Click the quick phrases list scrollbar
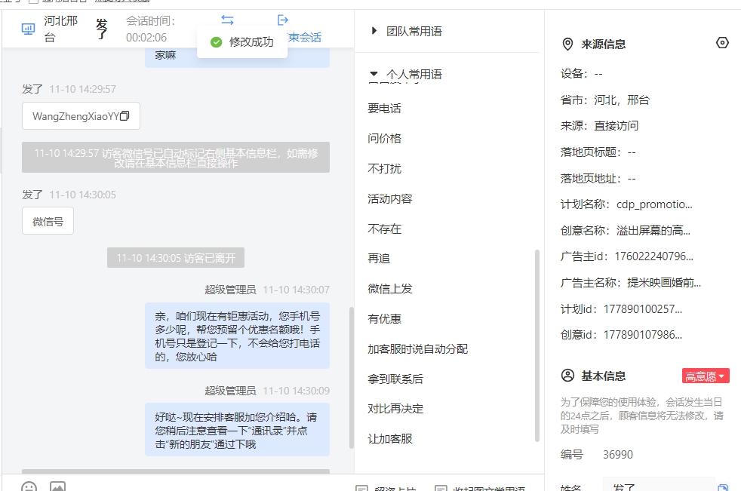 point(537,345)
